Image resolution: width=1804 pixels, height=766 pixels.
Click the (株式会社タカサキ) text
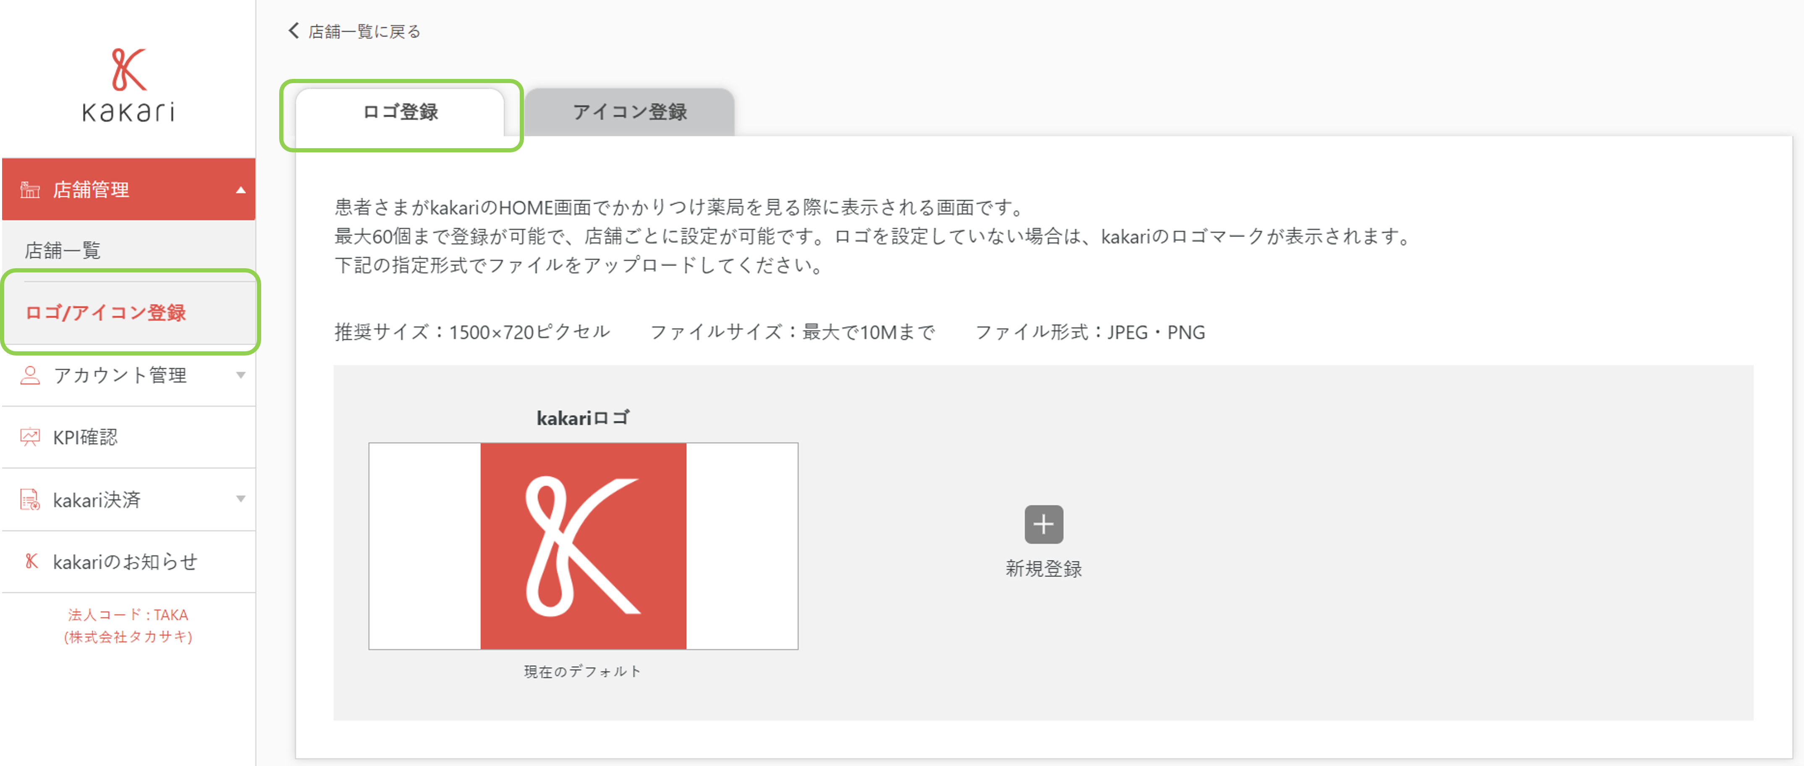pyautogui.click(x=128, y=637)
